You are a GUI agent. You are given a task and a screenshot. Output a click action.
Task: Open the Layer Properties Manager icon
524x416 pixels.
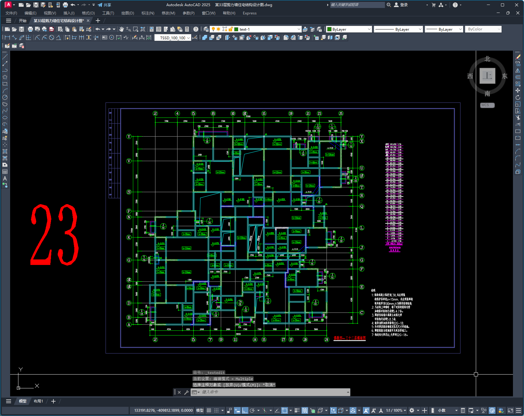tap(206, 29)
